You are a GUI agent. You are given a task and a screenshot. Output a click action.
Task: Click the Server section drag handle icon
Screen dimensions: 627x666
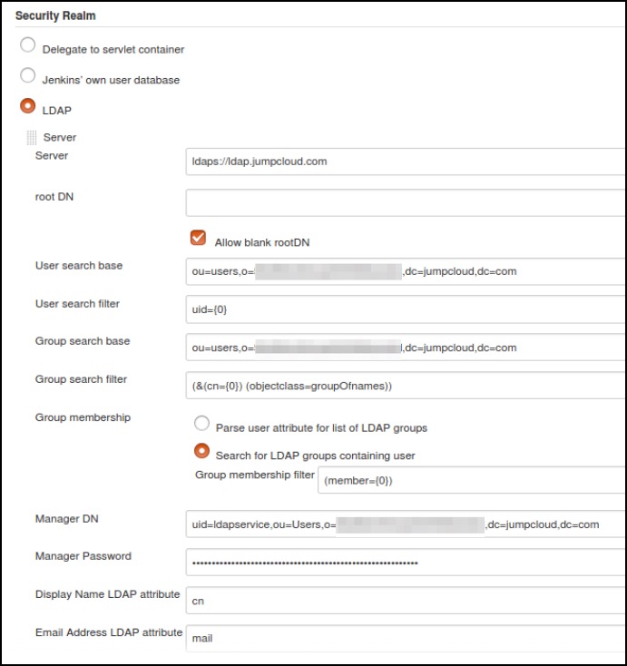pos(32,138)
